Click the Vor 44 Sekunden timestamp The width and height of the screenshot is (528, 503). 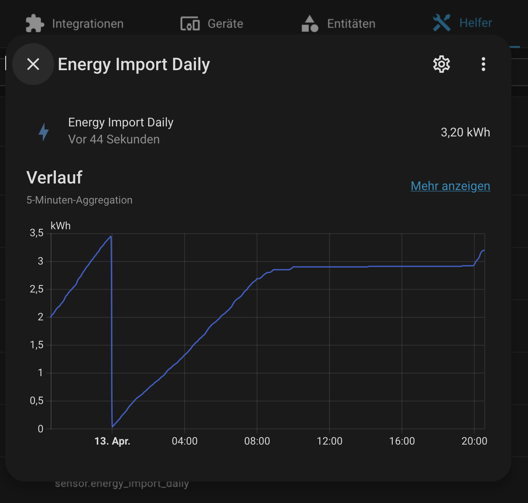[114, 139]
